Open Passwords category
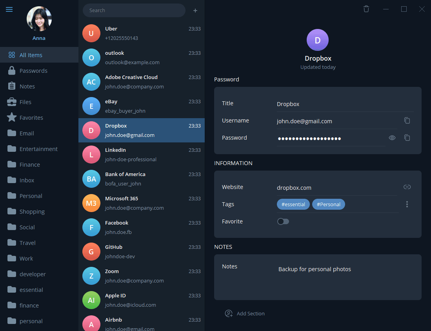The image size is (431, 331). (39, 71)
